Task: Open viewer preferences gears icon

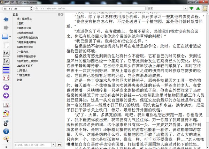Action: (6, 123)
